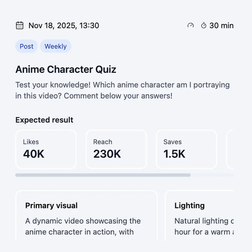This screenshot has width=252, height=252.
Task: Click the horizontal scrollbar thumb under results
Action: coord(103,175)
